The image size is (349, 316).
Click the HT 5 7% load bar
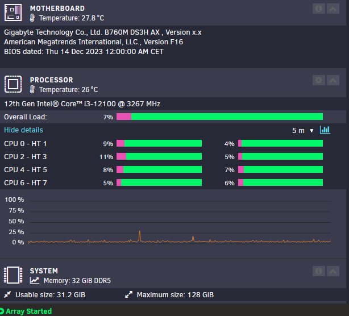coord(280,169)
